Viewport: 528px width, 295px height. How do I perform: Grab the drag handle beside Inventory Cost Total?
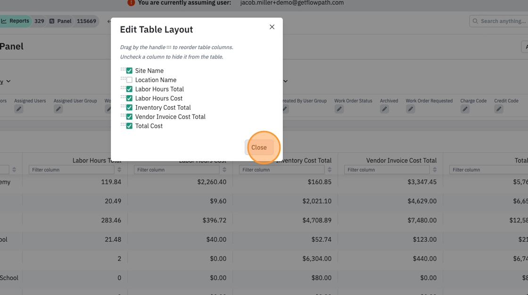(x=123, y=106)
